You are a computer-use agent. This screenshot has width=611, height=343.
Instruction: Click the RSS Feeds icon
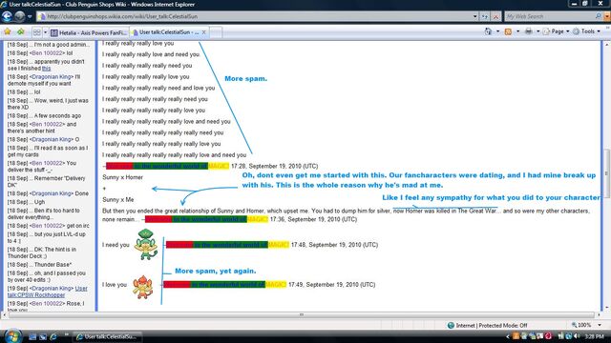click(508, 31)
